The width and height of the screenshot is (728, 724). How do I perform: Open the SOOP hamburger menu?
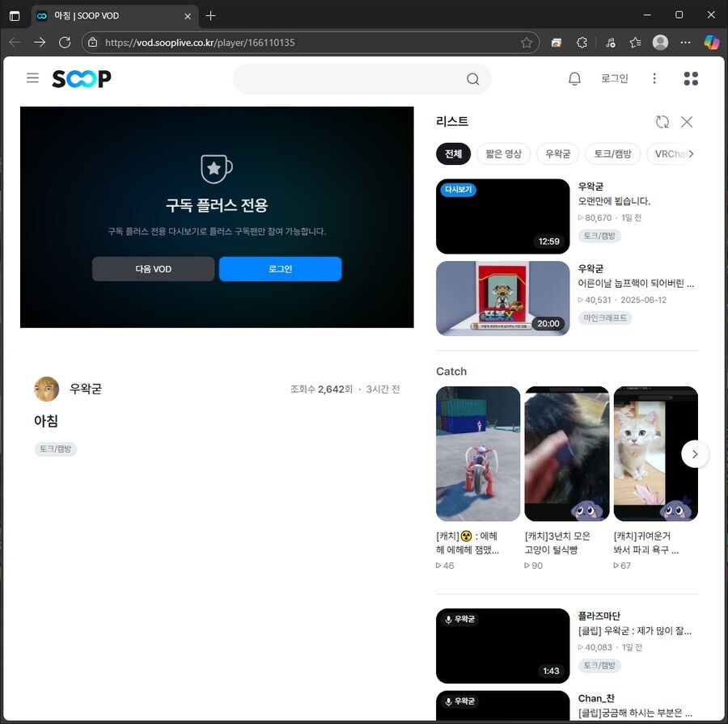coord(32,78)
